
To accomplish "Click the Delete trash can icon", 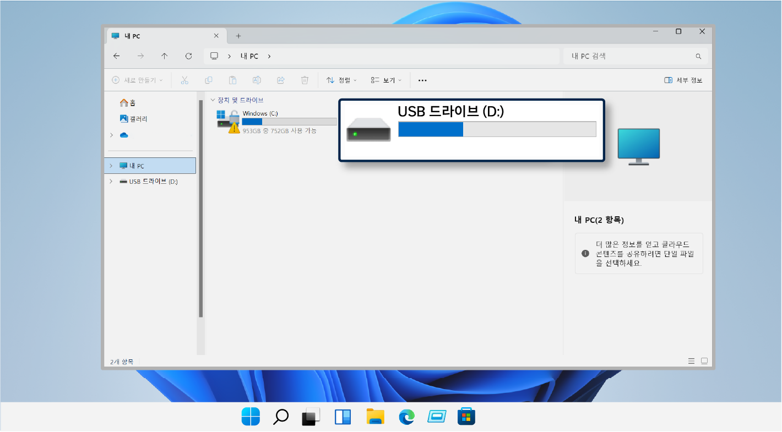I will point(305,80).
